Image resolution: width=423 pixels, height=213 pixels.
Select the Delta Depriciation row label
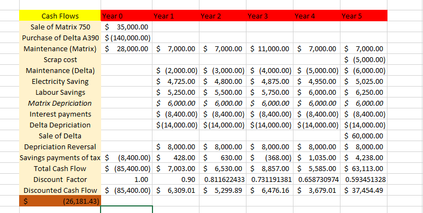point(60,125)
